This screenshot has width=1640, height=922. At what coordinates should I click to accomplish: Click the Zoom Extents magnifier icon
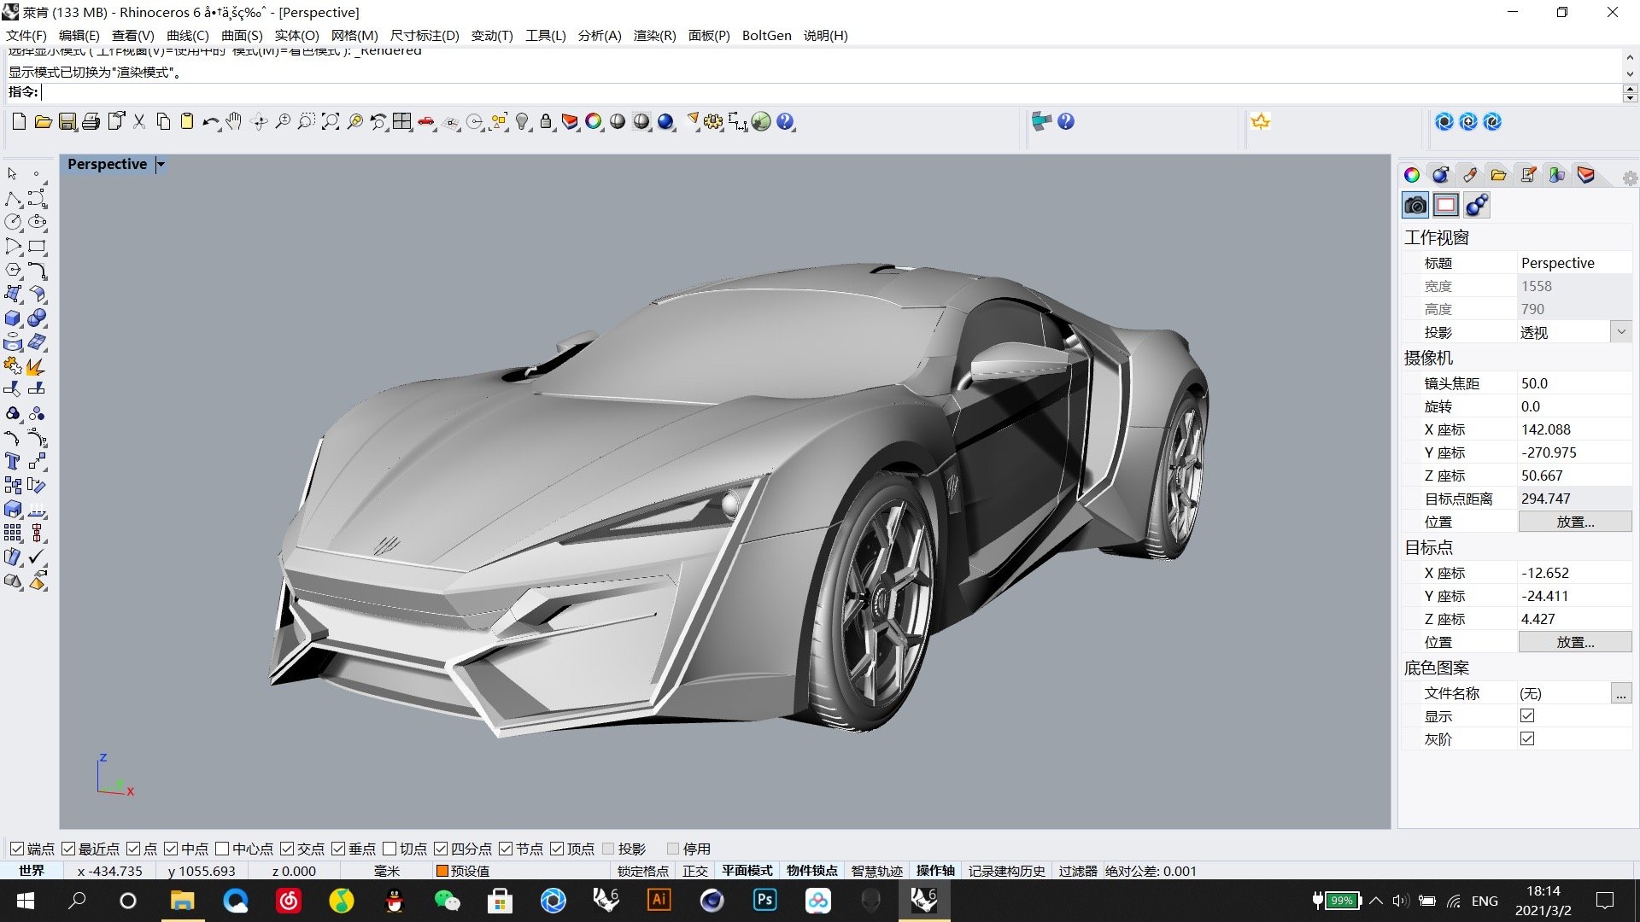(x=330, y=122)
